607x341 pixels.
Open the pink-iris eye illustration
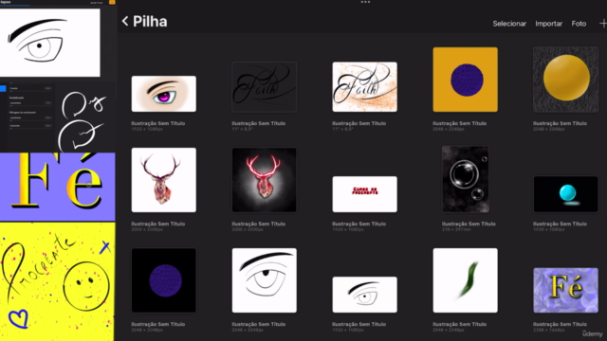(164, 94)
